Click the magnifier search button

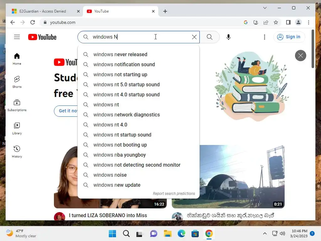click(x=210, y=37)
